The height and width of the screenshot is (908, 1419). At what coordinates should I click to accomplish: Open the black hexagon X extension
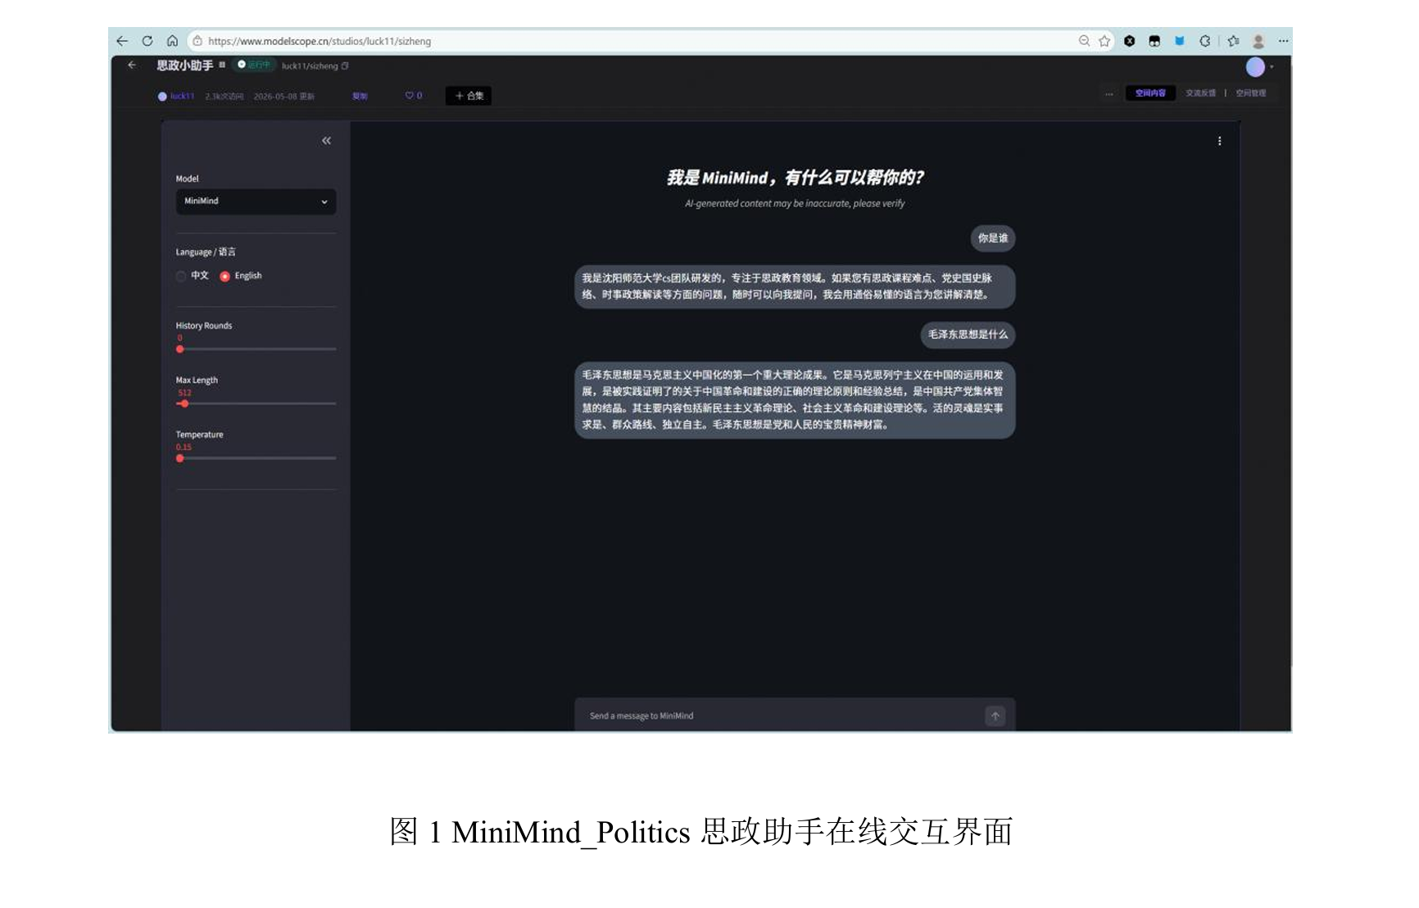[1130, 41]
